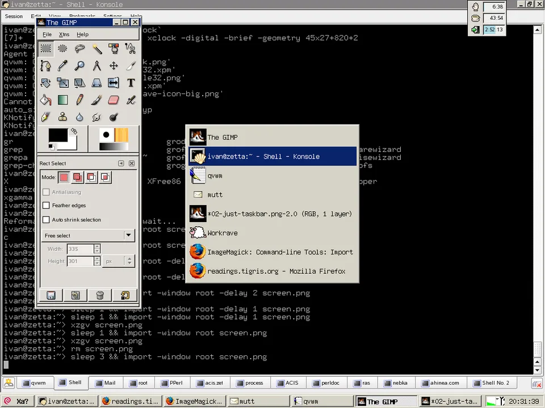545x408 pixels.
Task: Select the Dodge/Burn tool
Action: [x=114, y=117]
